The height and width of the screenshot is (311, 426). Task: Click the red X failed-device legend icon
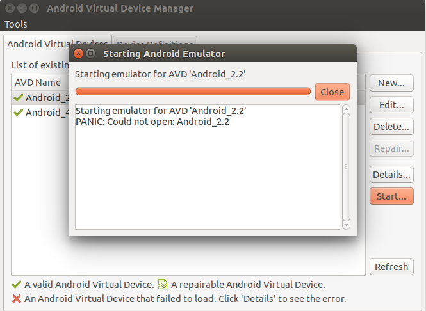[x=17, y=299]
